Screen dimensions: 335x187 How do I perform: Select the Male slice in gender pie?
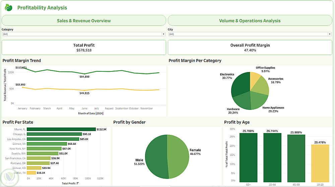(156, 156)
